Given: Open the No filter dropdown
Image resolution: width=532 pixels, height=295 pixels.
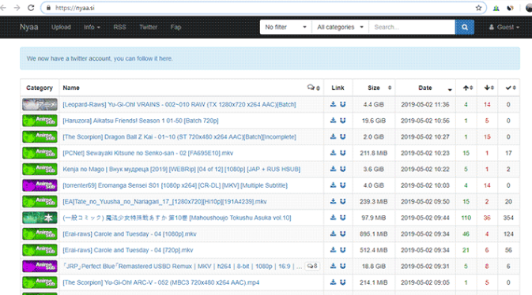Looking at the screenshot, I should pos(285,27).
